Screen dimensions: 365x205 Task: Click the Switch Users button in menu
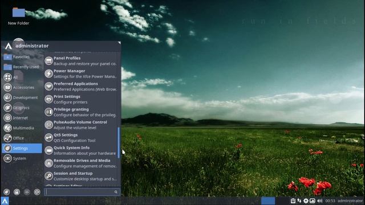27,192
